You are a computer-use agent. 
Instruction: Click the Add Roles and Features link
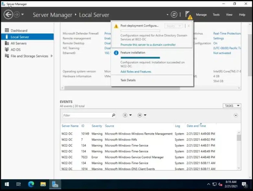pyautogui.click(x=136, y=72)
